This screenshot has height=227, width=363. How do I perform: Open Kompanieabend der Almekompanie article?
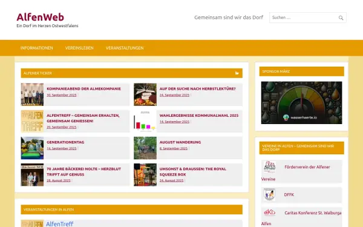click(x=84, y=89)
